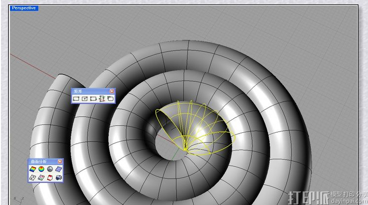Select the center-and-corner rectangle tool
Screen dimensions: 368x205
click(84, 99)
